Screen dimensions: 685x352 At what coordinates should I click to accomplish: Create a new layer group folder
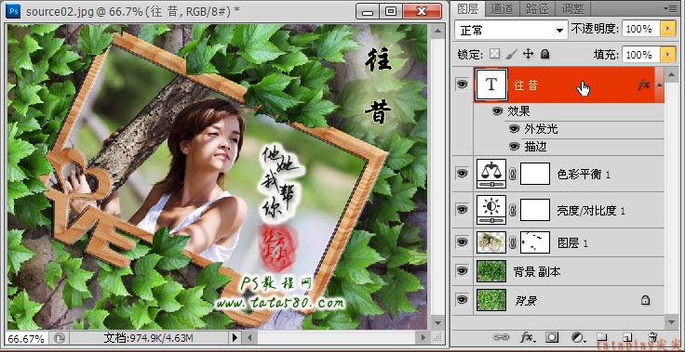tap(602, 337)
